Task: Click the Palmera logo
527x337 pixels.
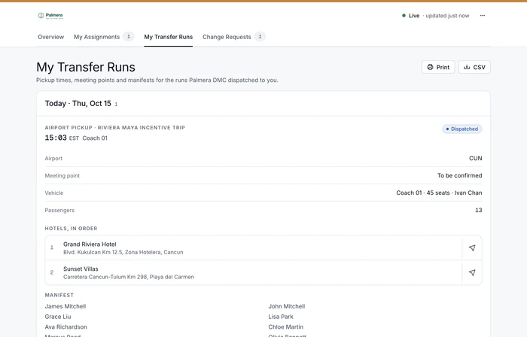Action: click(50, 16)
